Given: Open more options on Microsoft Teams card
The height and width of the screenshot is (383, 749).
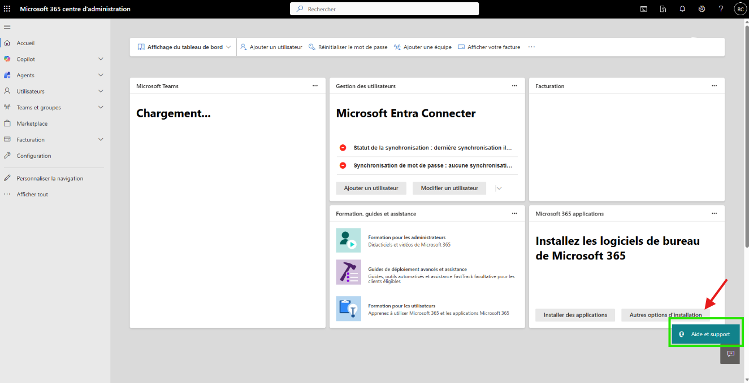Looking at the screenshot, I should pyautogui.click(x=315, y=86).
